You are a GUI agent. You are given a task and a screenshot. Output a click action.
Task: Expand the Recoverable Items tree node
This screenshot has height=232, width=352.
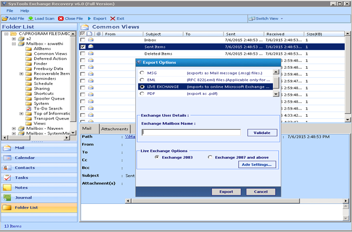click(21, 74)
